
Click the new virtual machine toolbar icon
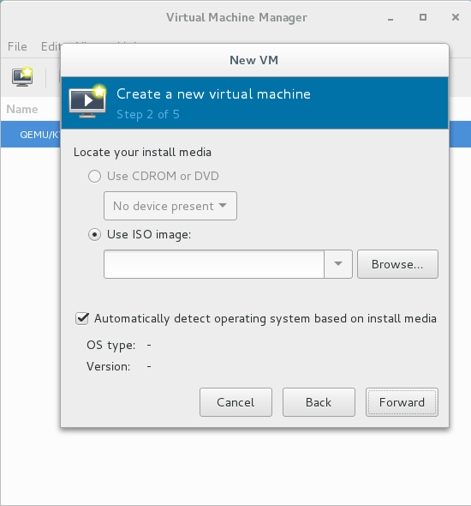(x=22, y=77)
